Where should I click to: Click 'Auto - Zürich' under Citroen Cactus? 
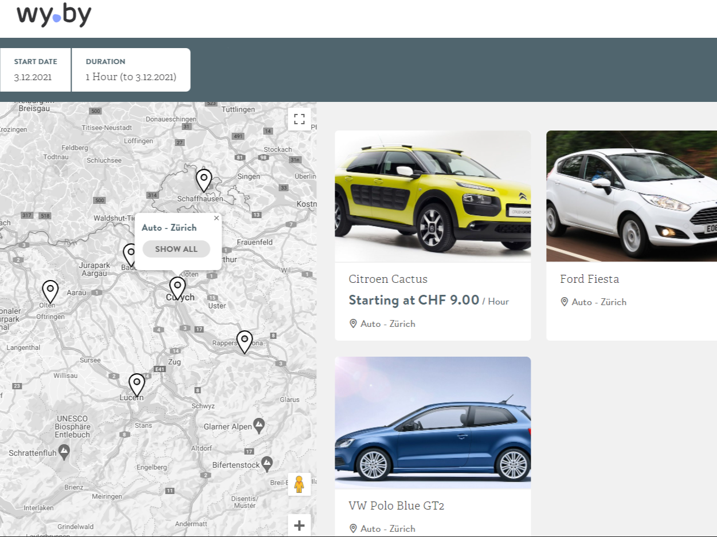coord(388,323)
